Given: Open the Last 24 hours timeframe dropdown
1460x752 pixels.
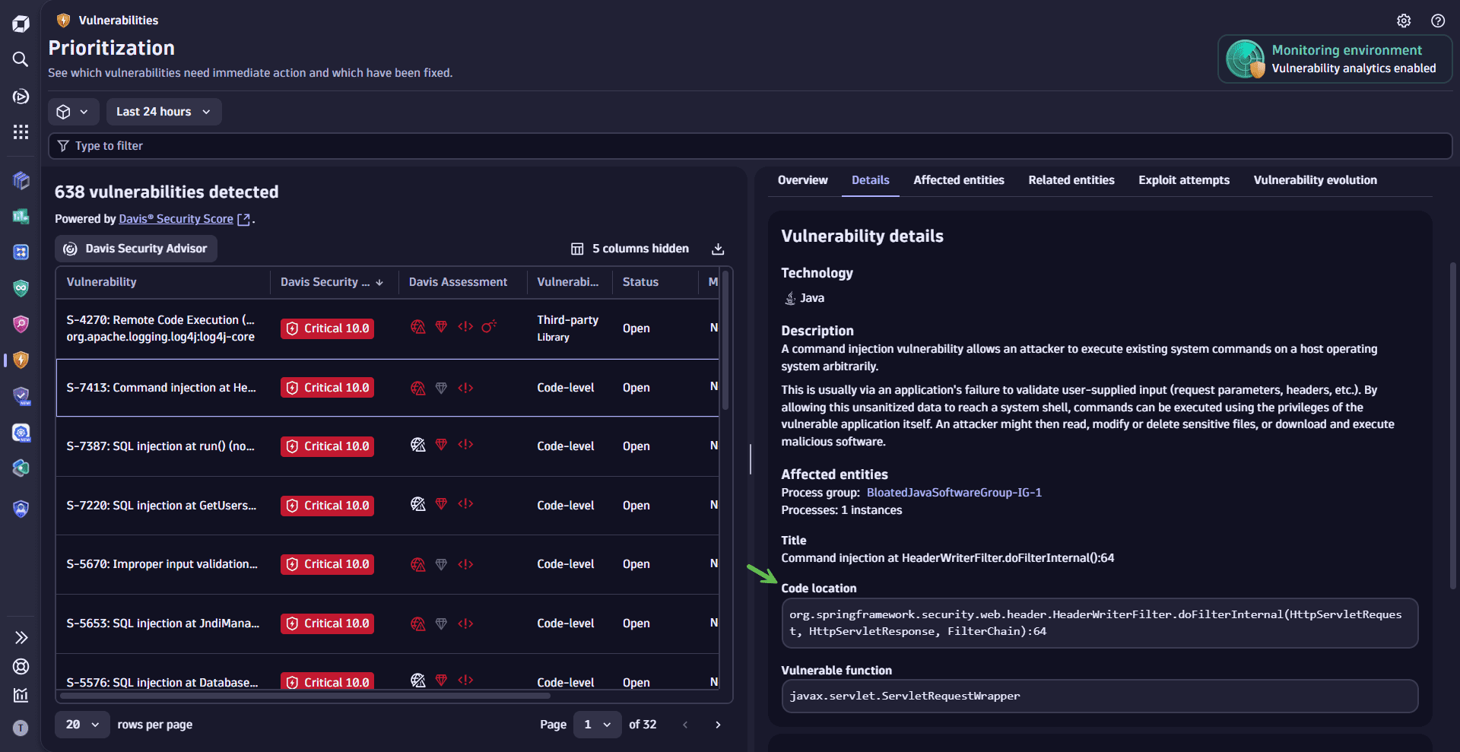Looking at the screenshot, I should tap(163, 112).
